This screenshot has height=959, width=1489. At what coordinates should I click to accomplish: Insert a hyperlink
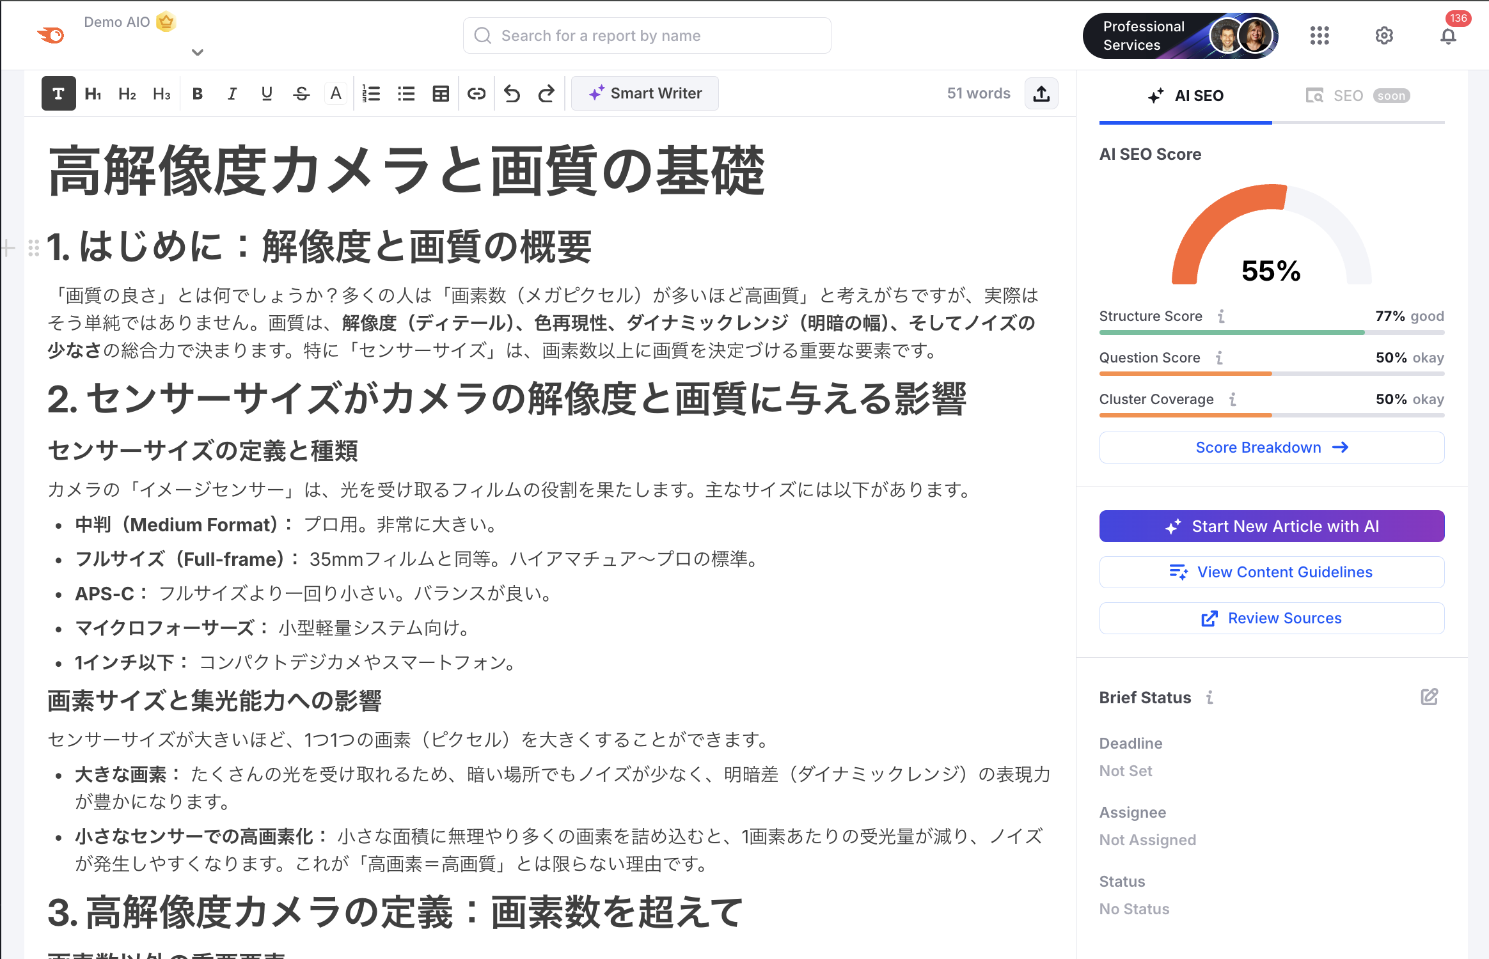[x=476, y=94]
